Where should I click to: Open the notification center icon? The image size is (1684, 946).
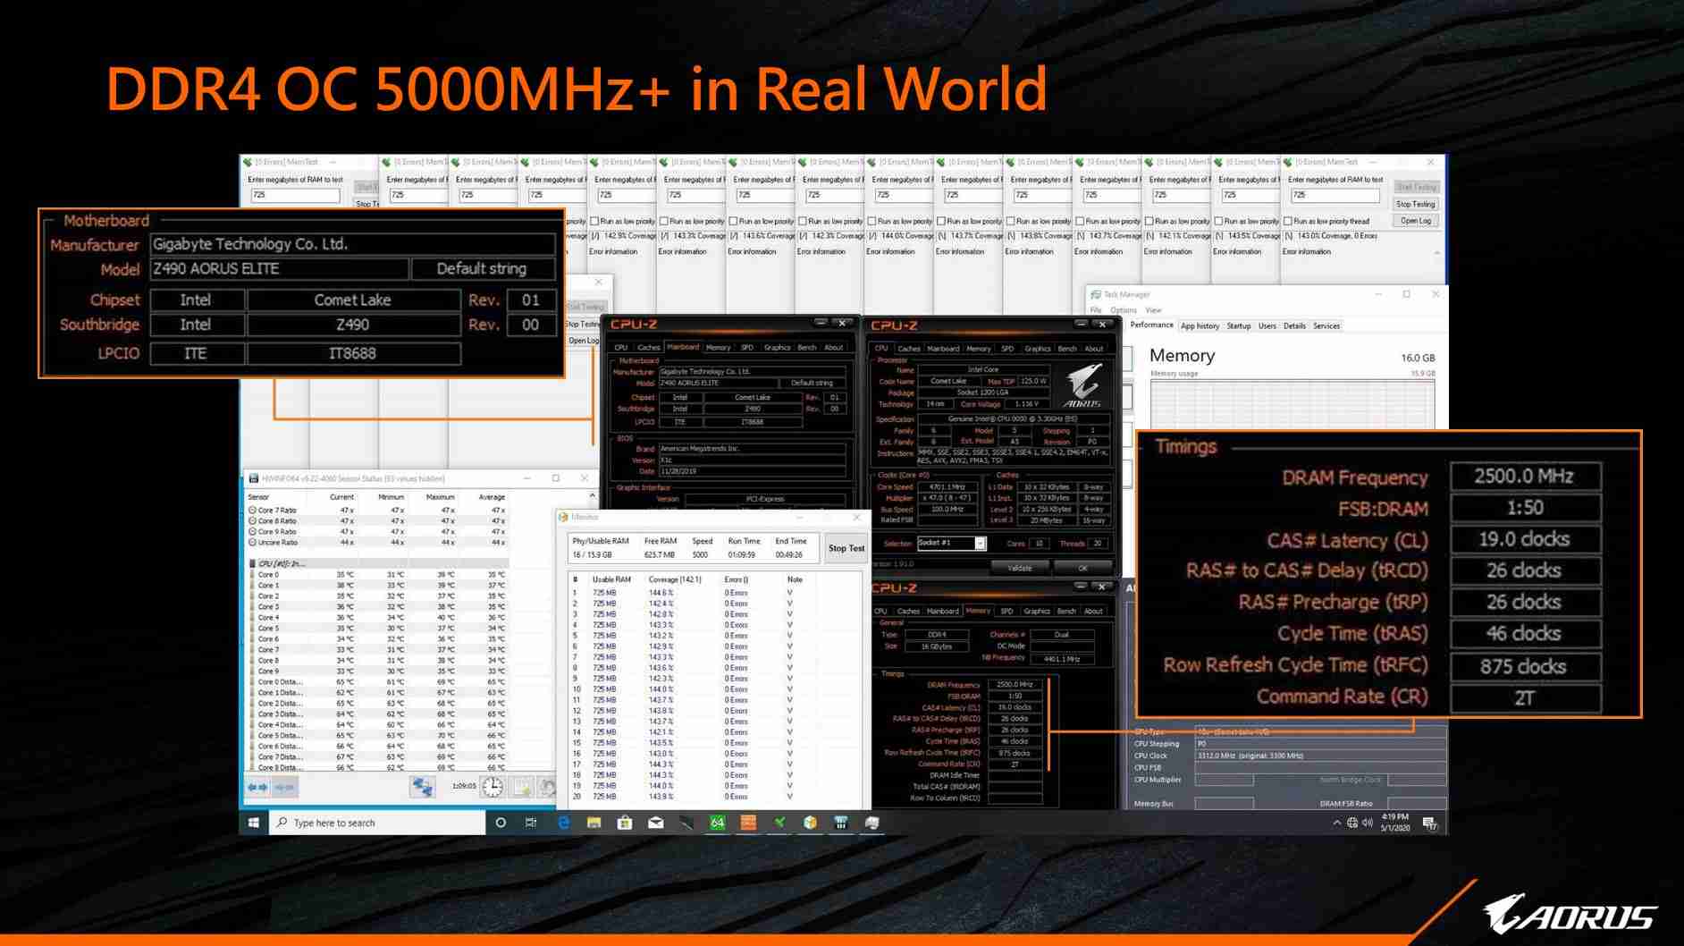coord(1429,823)
